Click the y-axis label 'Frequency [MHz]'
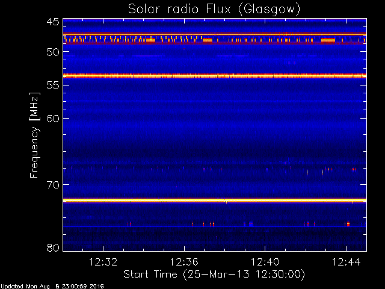 point(34,135)
